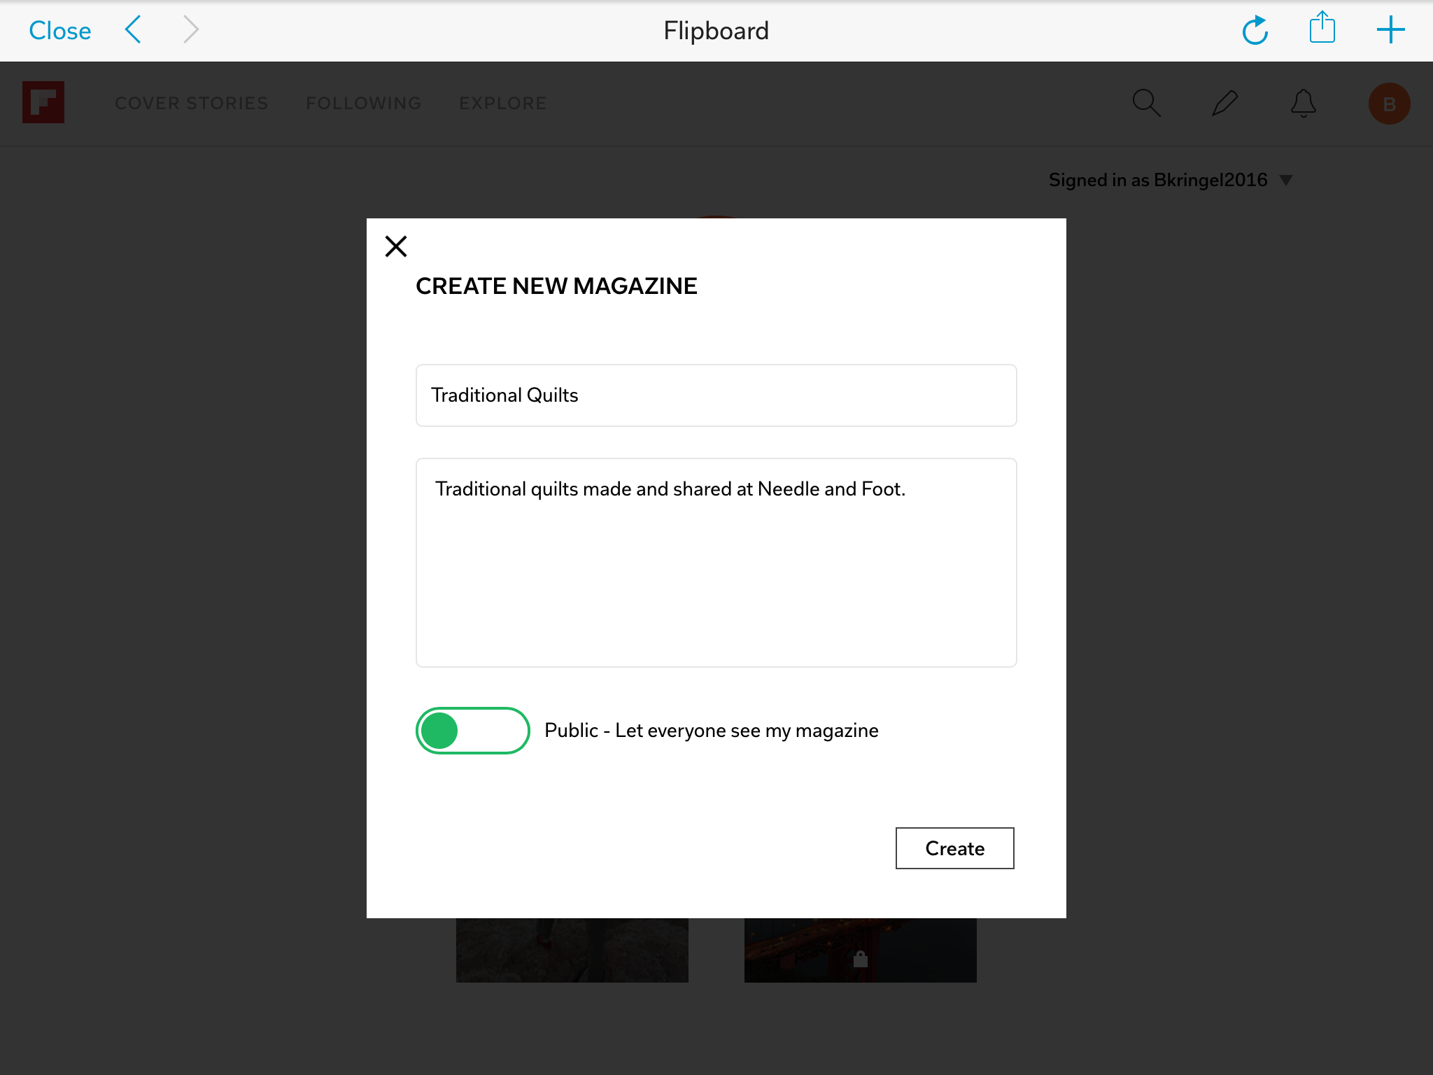Dismiss the Create New Magazine dialog
This screenshot has width=1433, height=1075.
(396, 246)
